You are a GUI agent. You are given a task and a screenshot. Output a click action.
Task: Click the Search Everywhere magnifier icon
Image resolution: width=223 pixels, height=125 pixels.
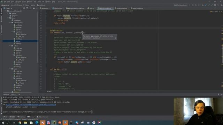222,5
